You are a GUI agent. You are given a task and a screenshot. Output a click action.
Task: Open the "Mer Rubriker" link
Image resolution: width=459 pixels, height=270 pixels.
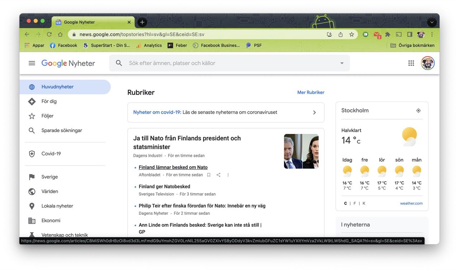coord(311,92)
